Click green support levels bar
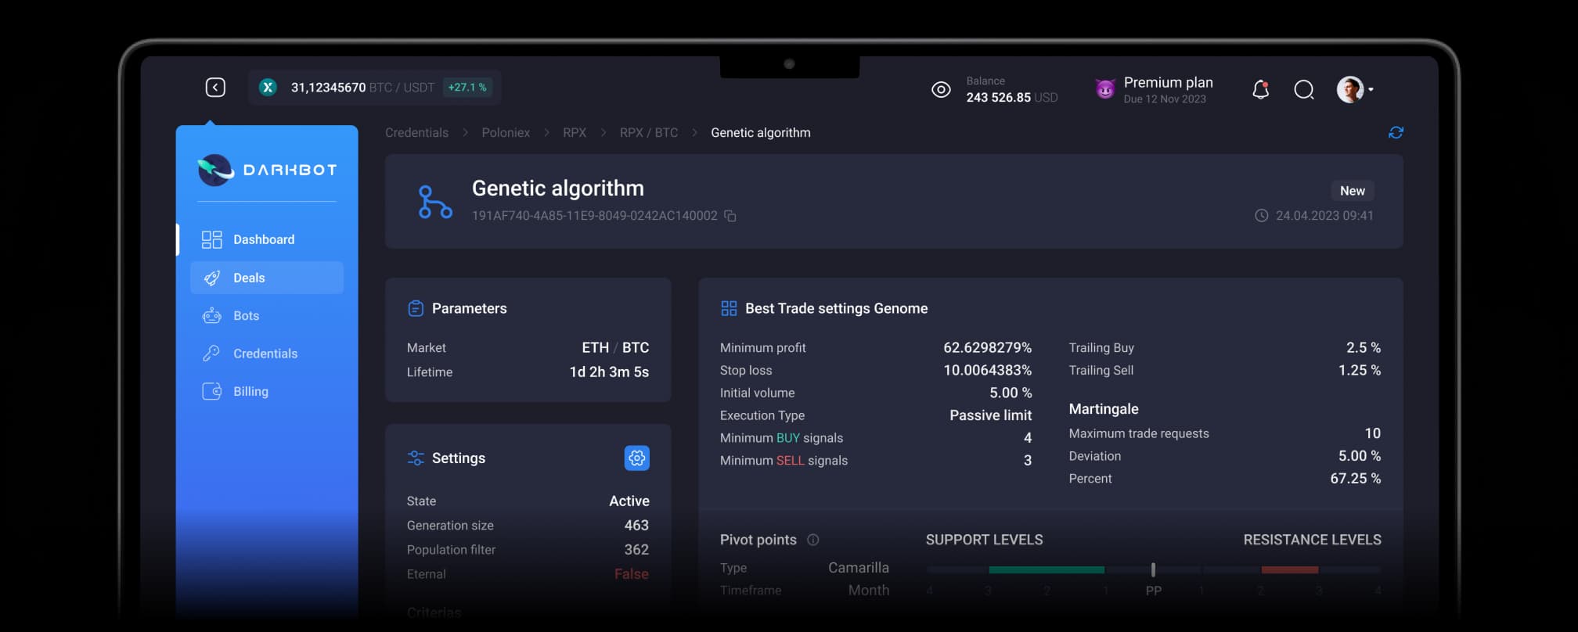The width and height of the screenshot is (1578, 632). pyautogui.click(x=1047, y=569)
